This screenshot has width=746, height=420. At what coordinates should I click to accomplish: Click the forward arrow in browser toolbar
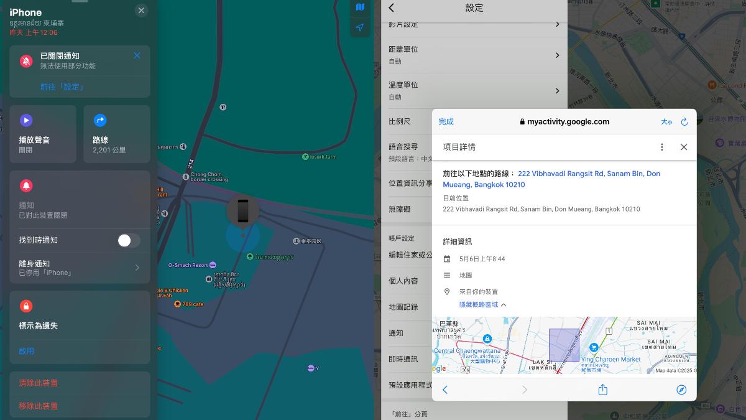tap(525, 390)
